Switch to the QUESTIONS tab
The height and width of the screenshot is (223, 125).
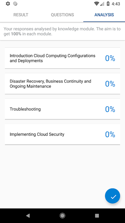[x=62, y=15]
